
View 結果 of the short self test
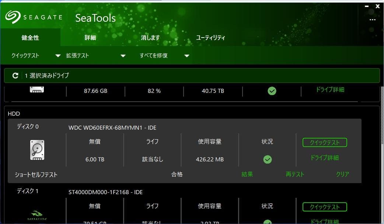point(247,175)
